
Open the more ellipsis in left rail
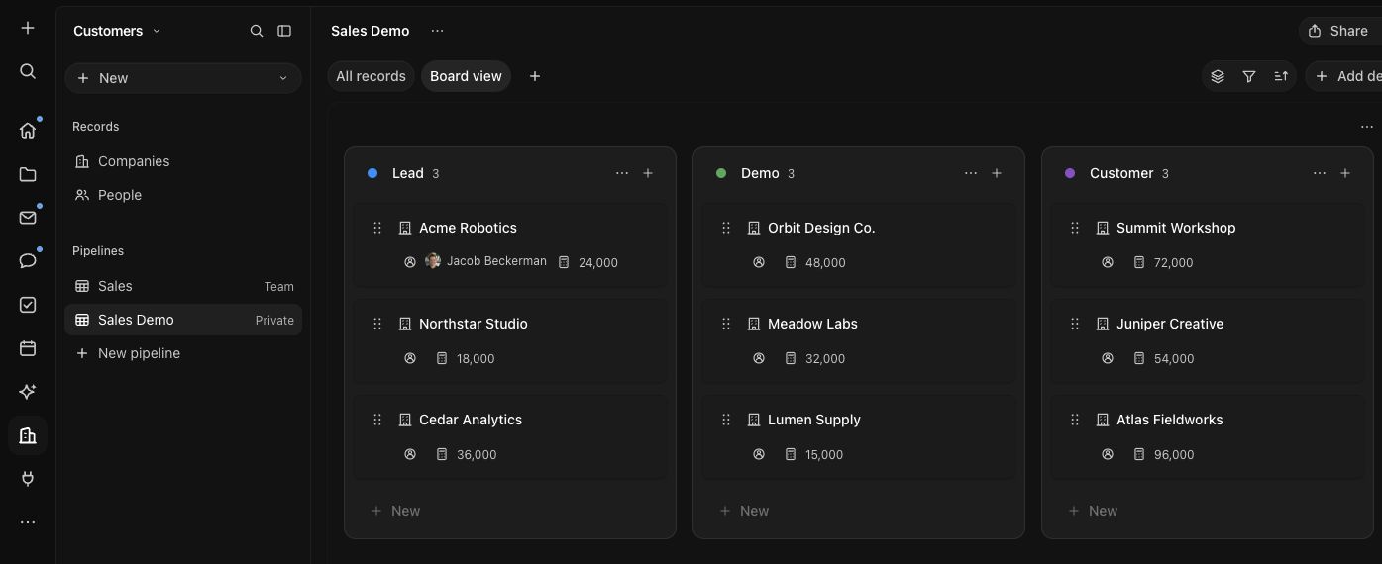tap(28, 522)
